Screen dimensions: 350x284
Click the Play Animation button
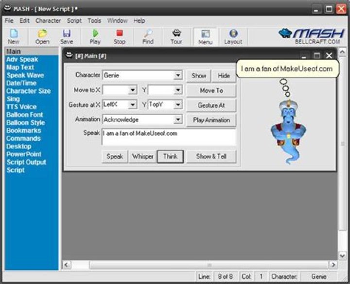click(x=211, y=120)
